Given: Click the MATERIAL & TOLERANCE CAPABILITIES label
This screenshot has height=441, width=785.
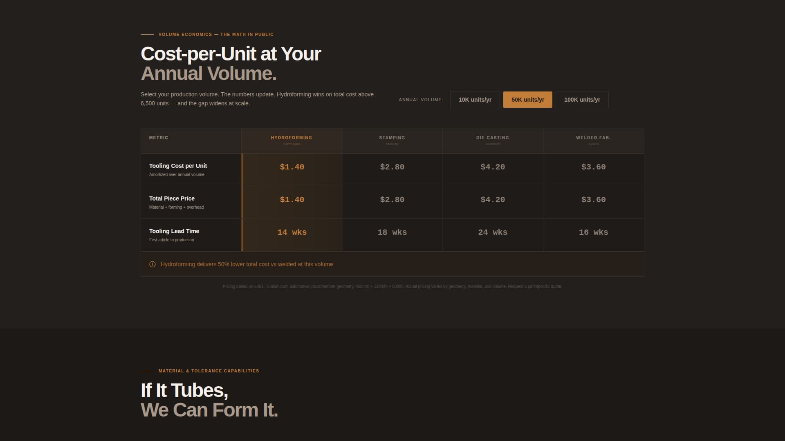Looking at the screenshot, I should click(209, 371).
